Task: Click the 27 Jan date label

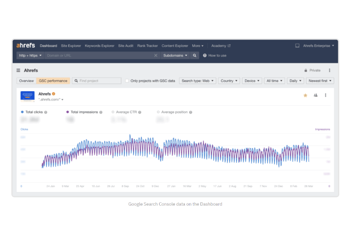Action: 171,186
